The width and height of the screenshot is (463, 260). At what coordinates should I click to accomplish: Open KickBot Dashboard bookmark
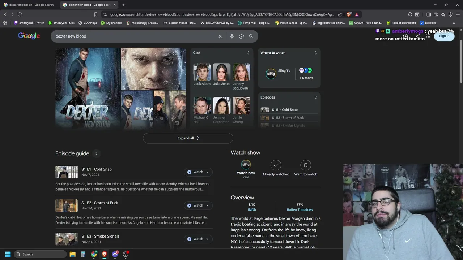tap(401, 23)
